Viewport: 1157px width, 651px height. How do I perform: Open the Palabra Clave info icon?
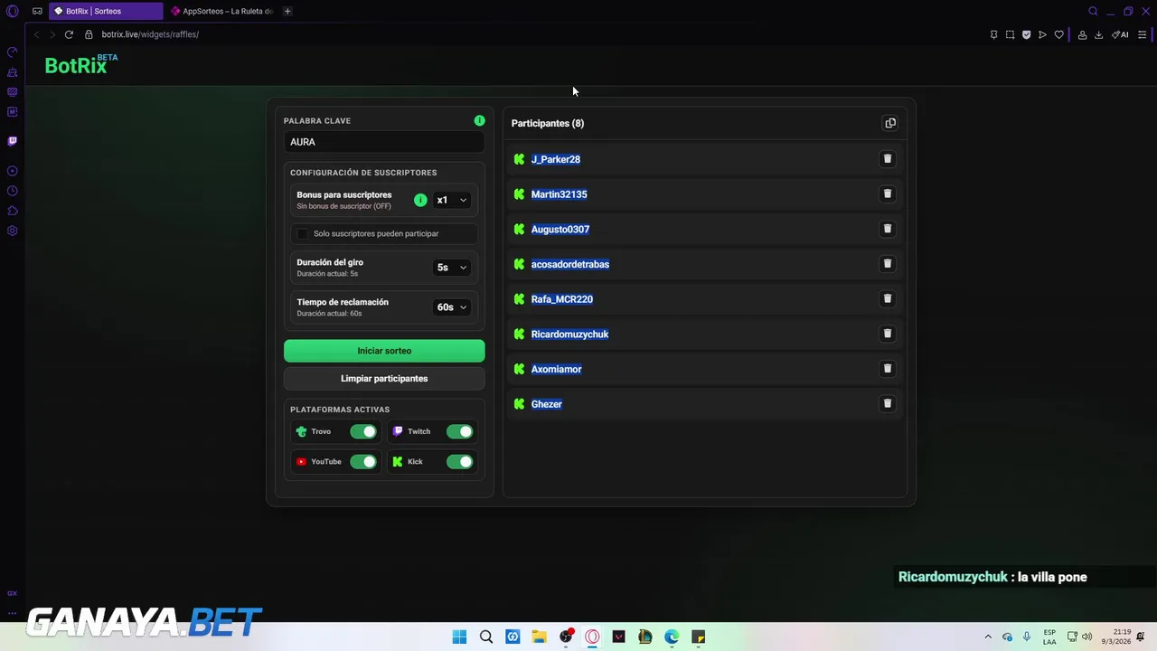(x=479, y=120)
